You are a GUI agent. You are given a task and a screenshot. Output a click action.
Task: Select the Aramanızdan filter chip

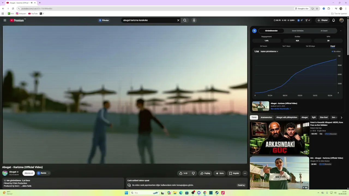[266, 117]
